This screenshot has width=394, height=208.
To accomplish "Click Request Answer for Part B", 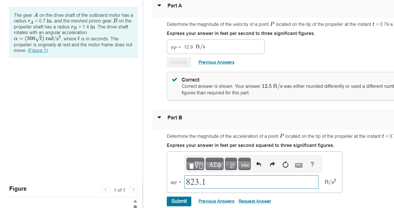I will coord(255,201).
